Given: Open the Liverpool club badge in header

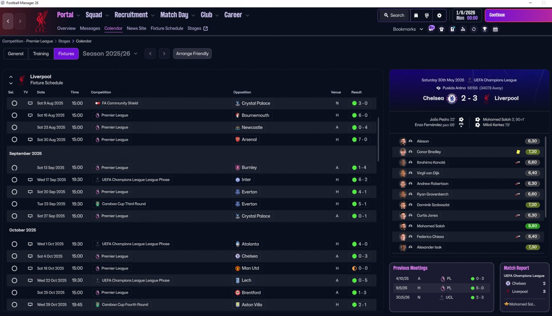Looking at the screenshot, I should tap(41, 22).
